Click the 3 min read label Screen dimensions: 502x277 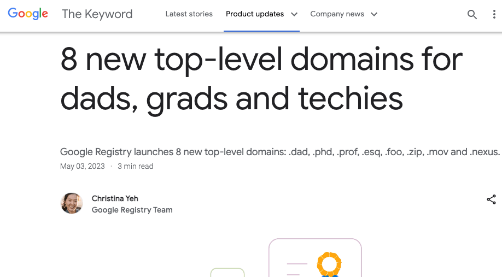click(x=135, y=166)
